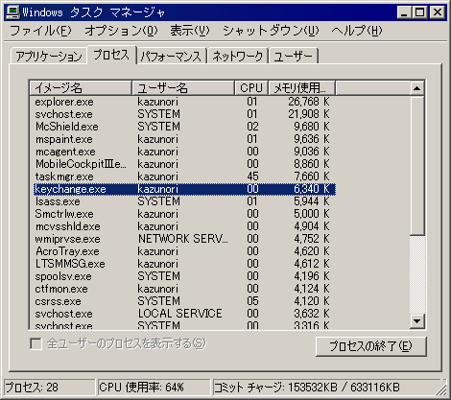
Task: Click NETWORK SERV... user name cell
Action: 183,239
